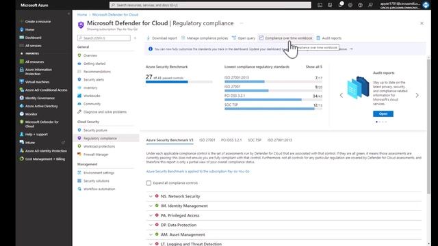Open Manage compliance policies
The height and width of the screenshot is (246, 438).
tap(205, 38)
